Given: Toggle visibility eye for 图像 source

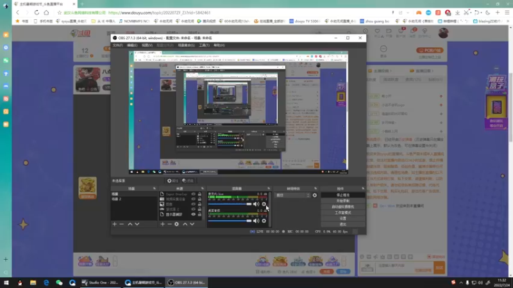Looking at the screenshot, I should [x=194, y=204].
